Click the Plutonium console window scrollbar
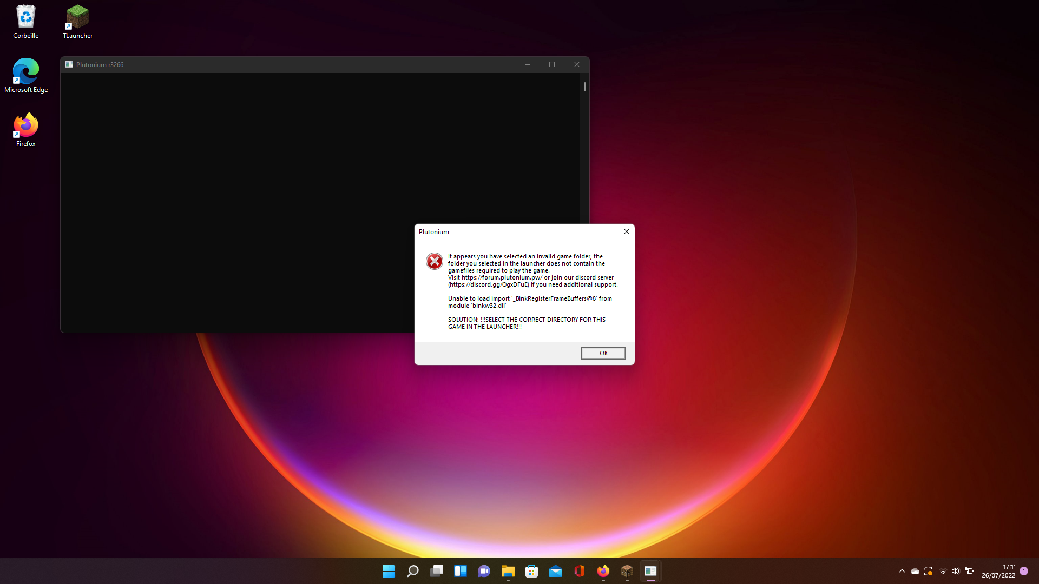 [x=584, y=88]
